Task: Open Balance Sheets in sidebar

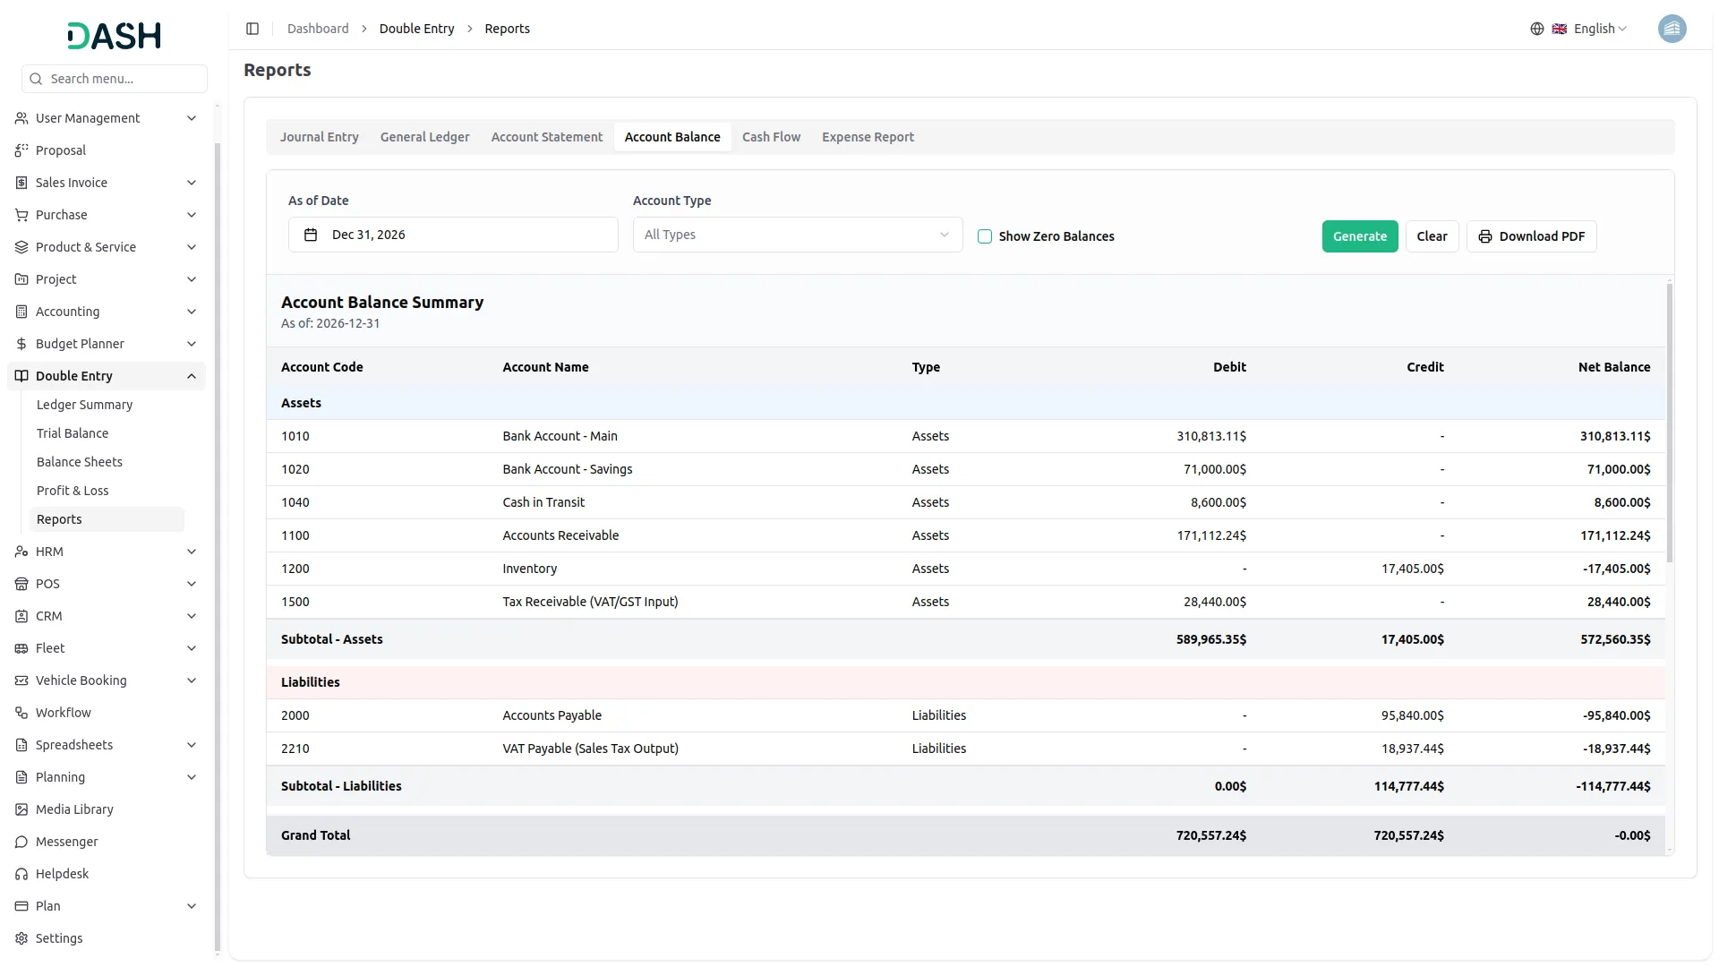Action: click(x=80, y=462)
